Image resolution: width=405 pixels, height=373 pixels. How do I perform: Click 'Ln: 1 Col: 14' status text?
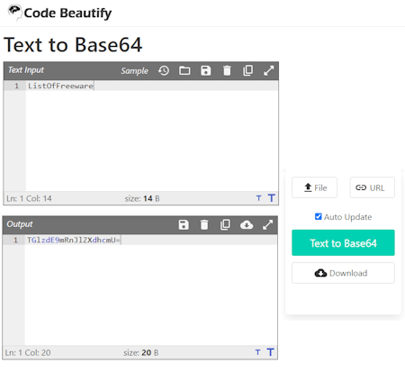(x=29, y=198)
